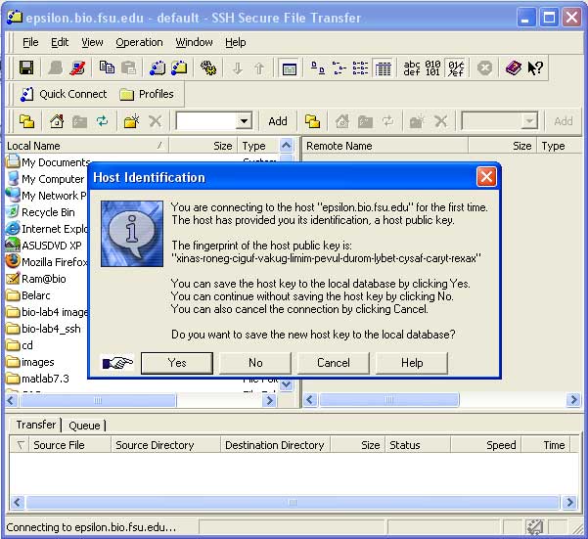Click the Disconnect toolbar icon
588x539 pixels.
[77, 67]
